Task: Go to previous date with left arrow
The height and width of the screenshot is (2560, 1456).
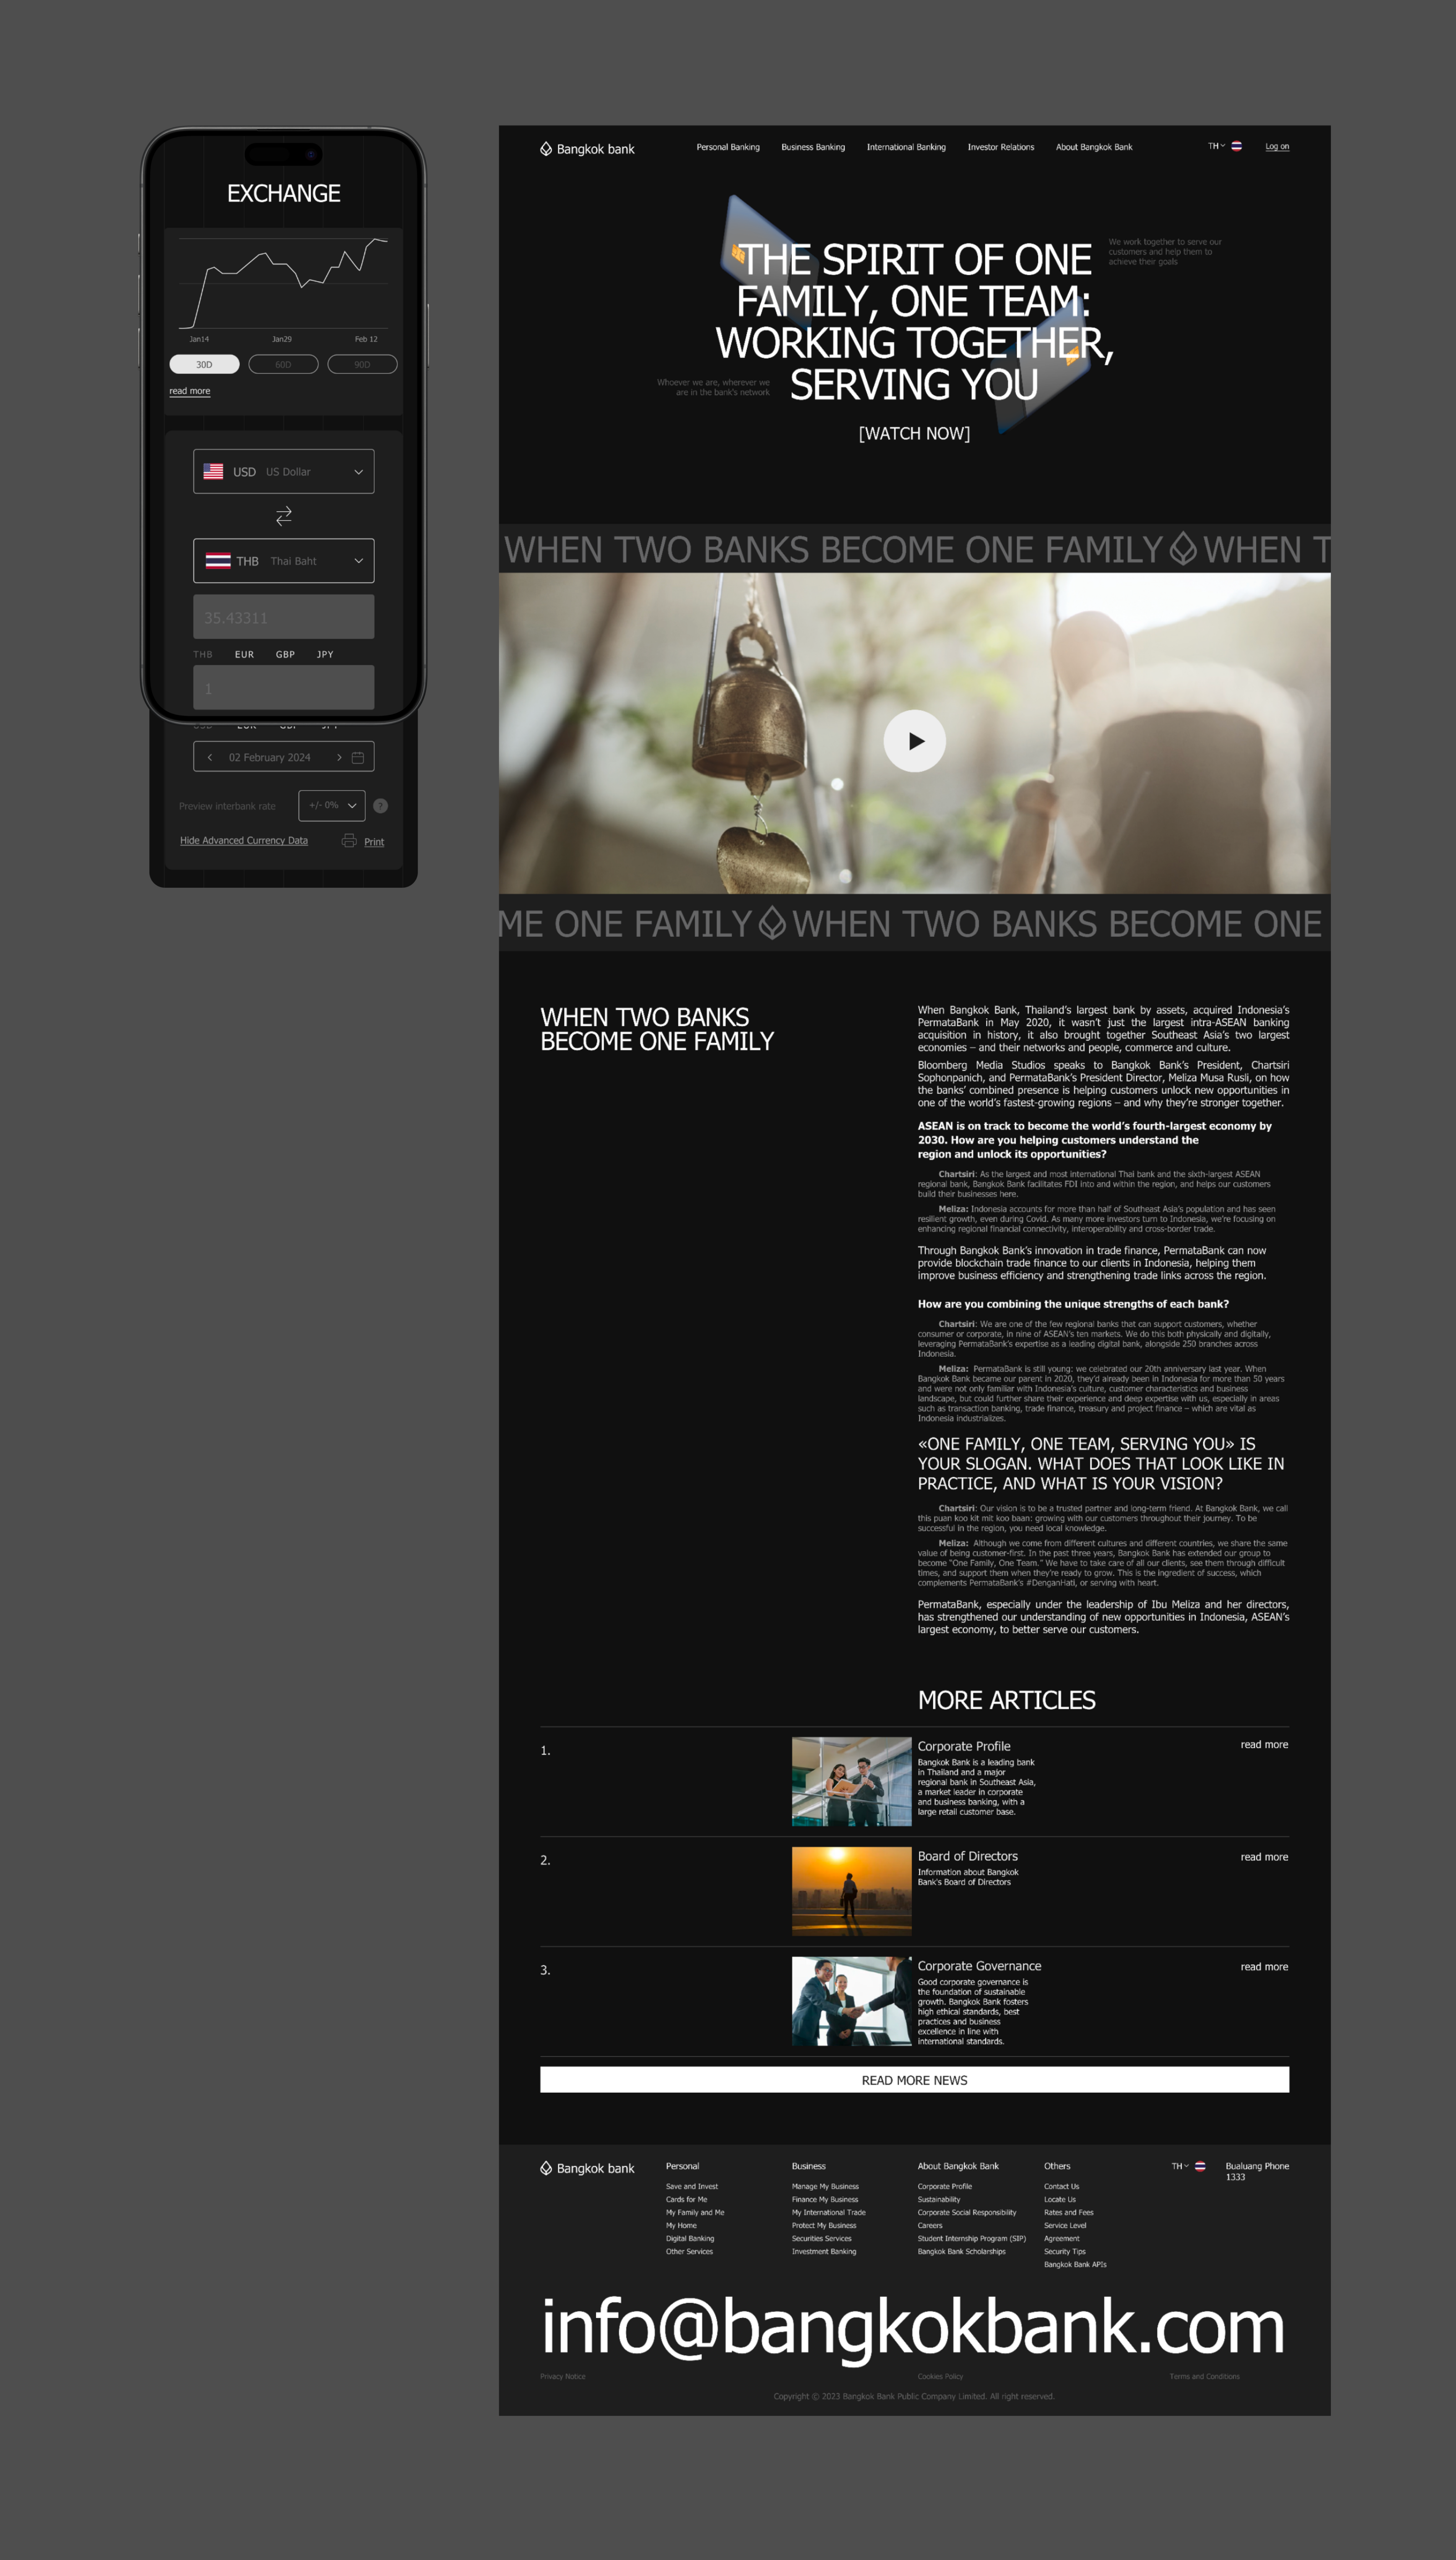Action: click(210, 757)
